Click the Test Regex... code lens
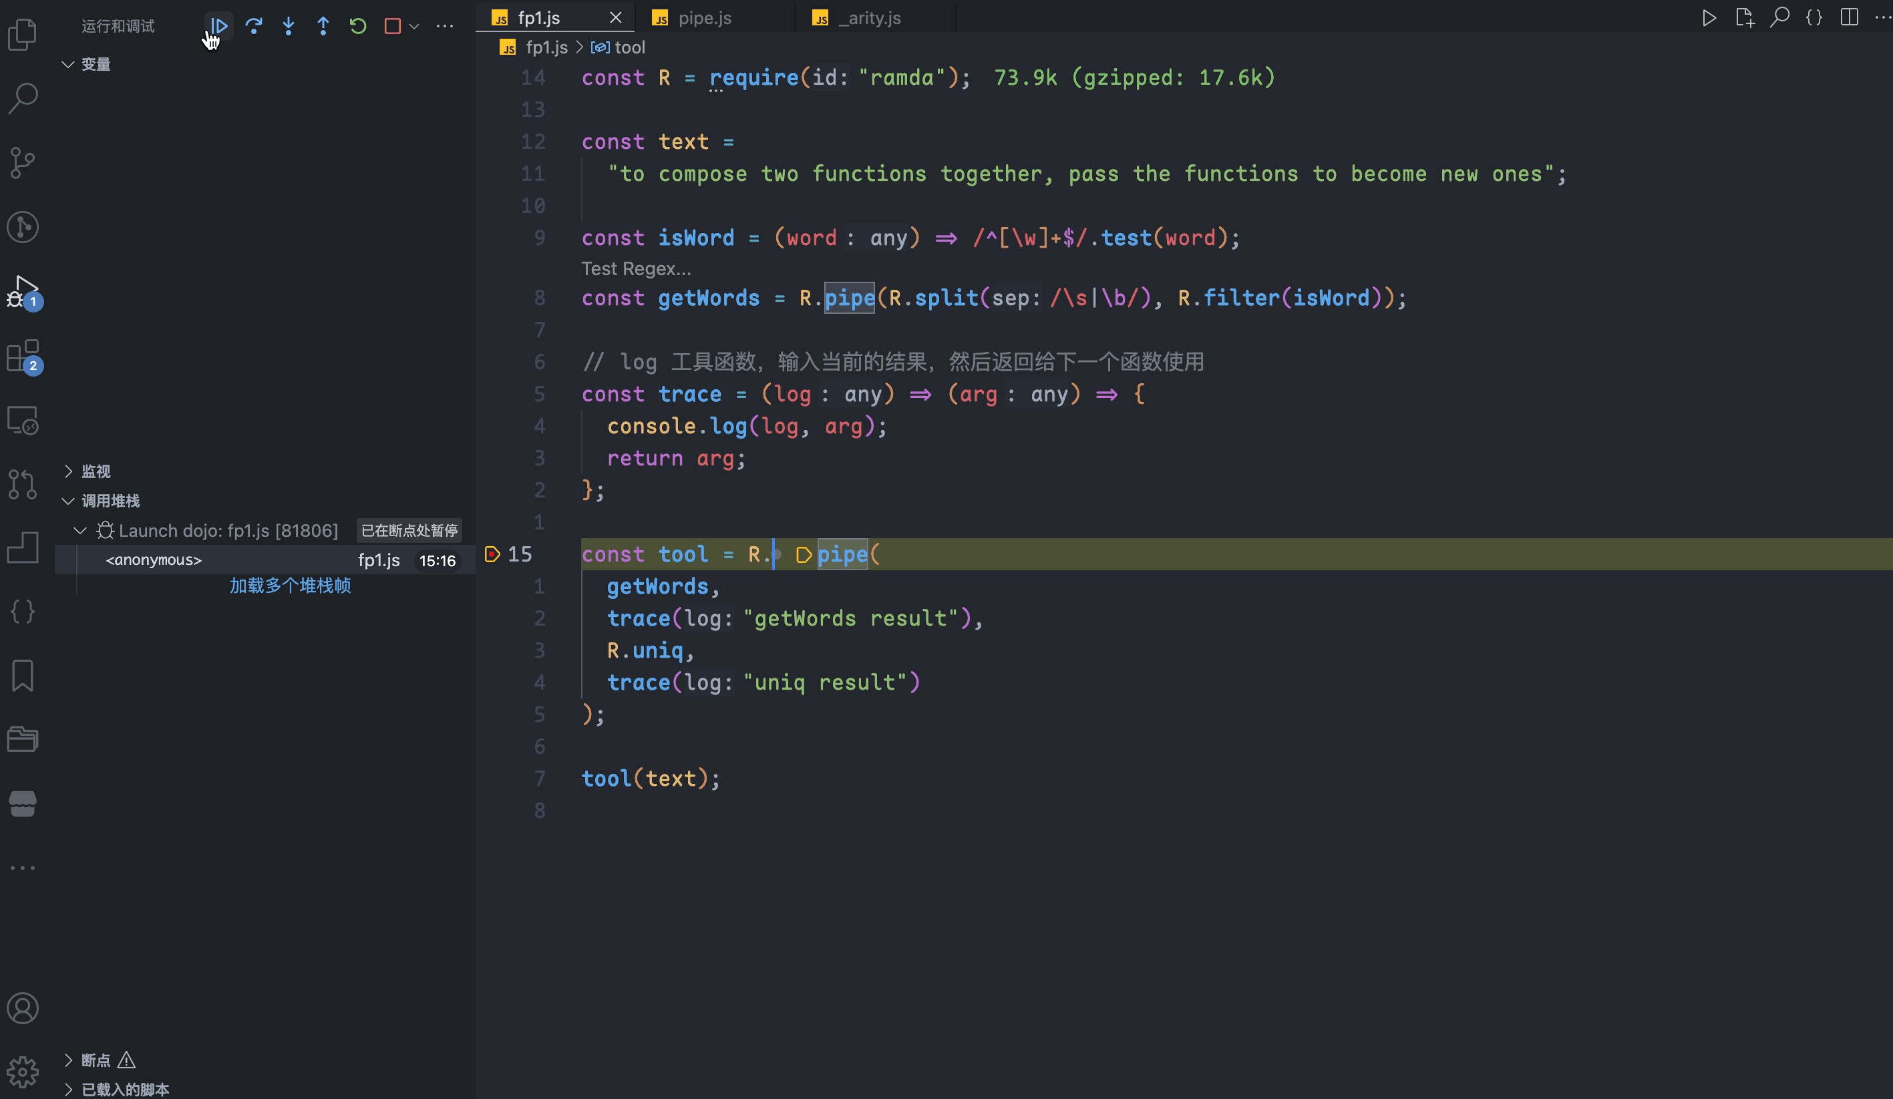 [x=635, y=269]
